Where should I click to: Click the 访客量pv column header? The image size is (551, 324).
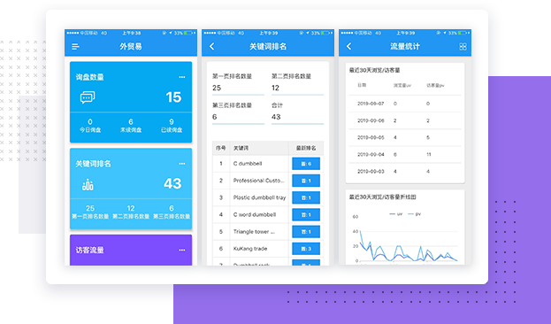(x=435, y=86)
